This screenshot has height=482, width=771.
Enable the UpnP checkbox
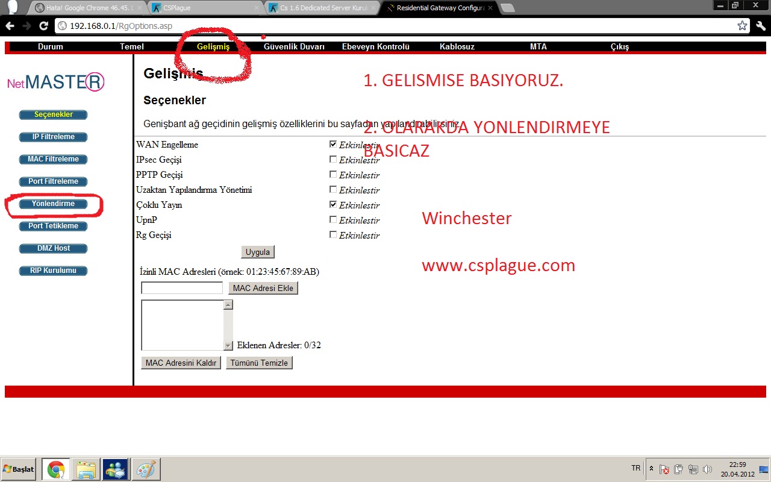(x=333, y=220)
